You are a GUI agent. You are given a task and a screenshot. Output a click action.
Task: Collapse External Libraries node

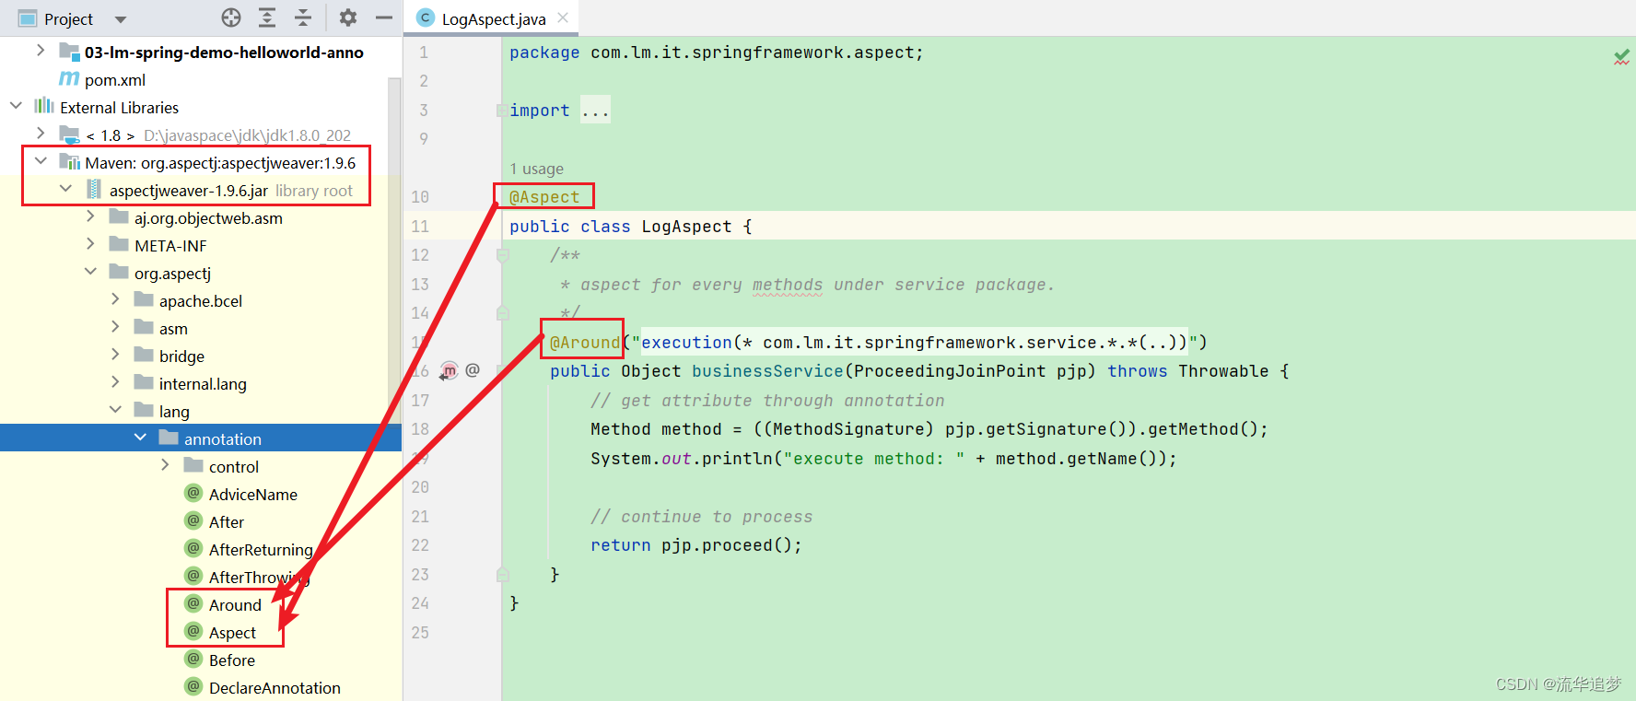point(16,106)
